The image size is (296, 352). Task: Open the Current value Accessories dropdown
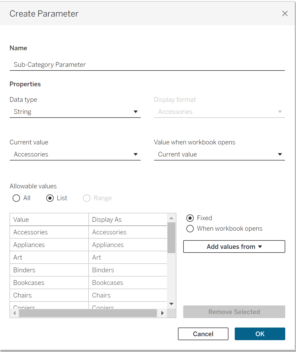pos(75,154)
